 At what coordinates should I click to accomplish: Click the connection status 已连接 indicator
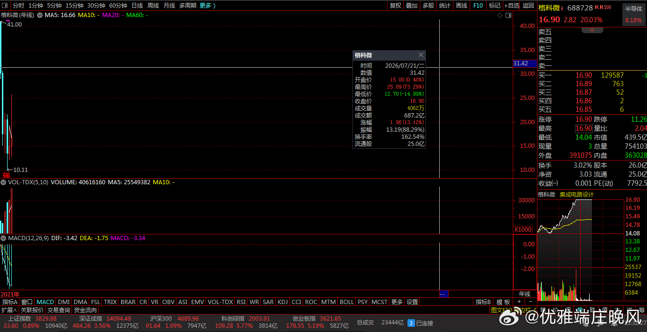421,323
